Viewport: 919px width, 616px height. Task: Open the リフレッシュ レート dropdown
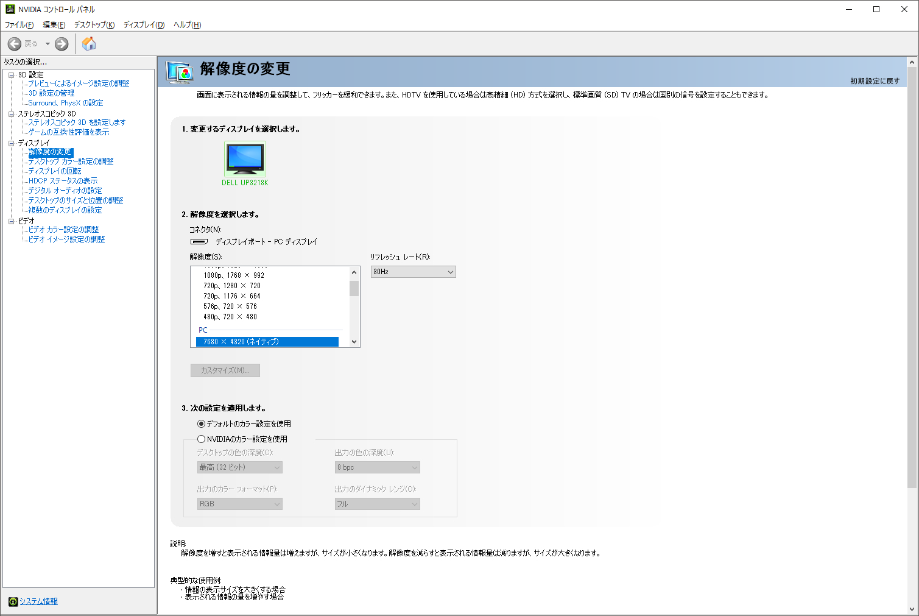pyautogui.click(x=413, y=272)
